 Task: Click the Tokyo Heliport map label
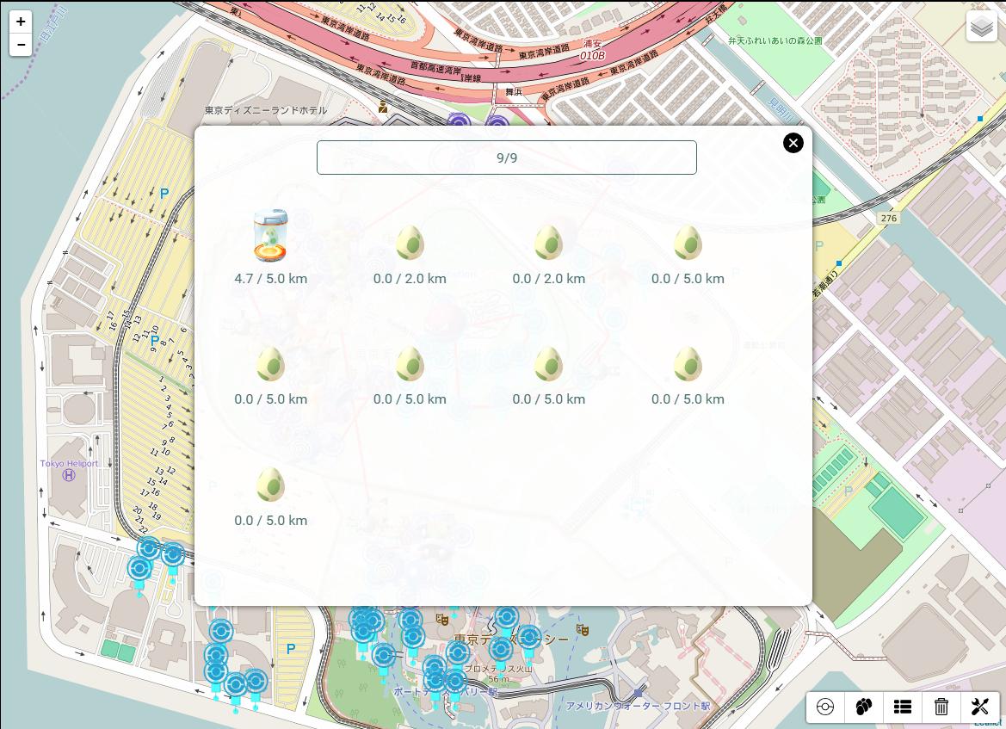[70, 463]
